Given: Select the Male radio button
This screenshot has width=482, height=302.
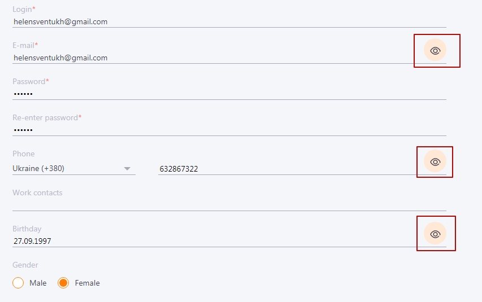Looking at the screenshot, I should (x=18, y=283).
